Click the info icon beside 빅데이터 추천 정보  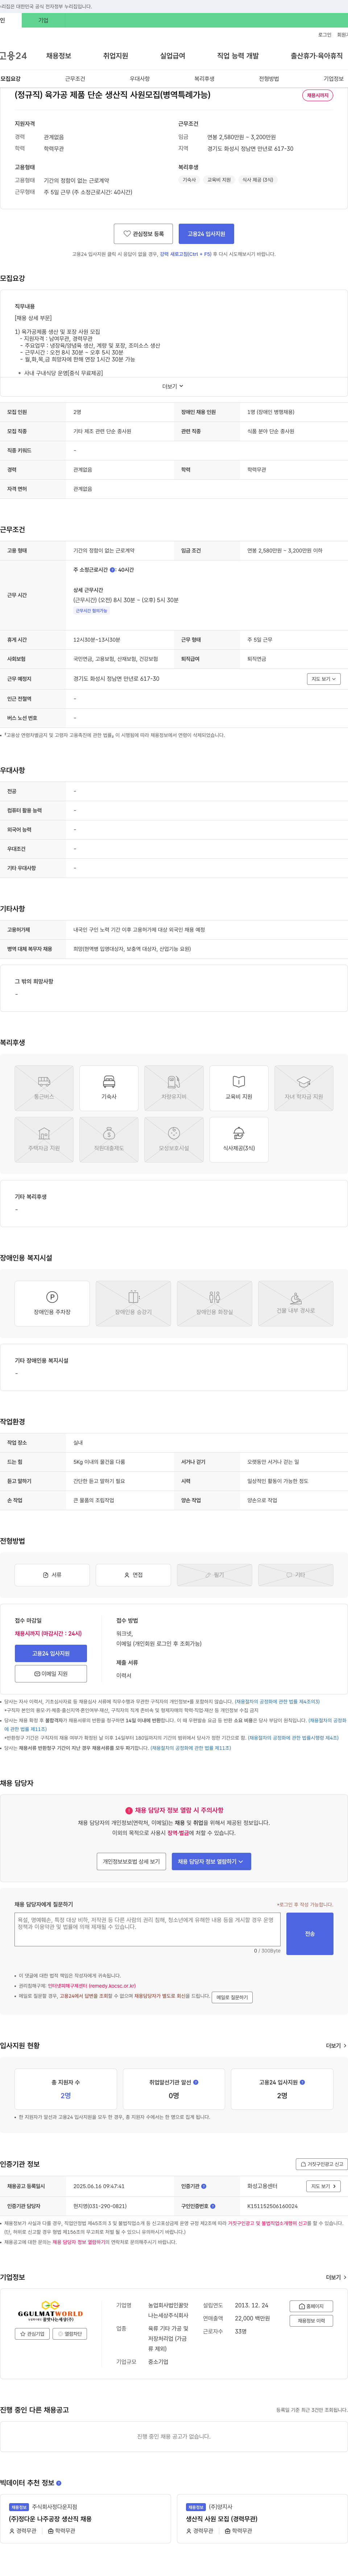tap(59, 2482)
